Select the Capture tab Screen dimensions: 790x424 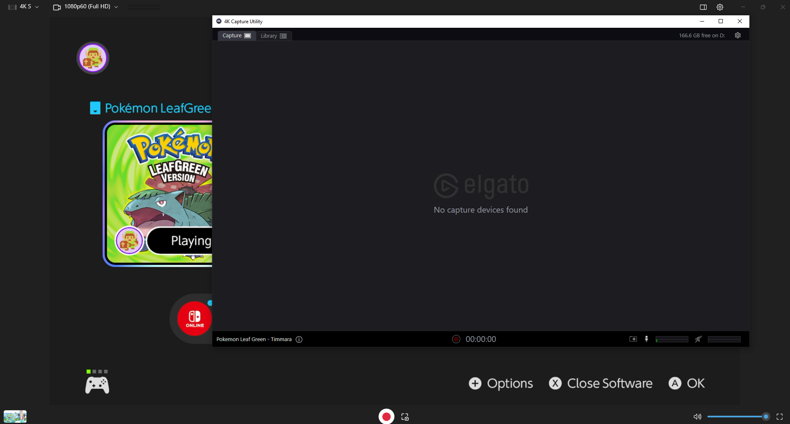236,36
